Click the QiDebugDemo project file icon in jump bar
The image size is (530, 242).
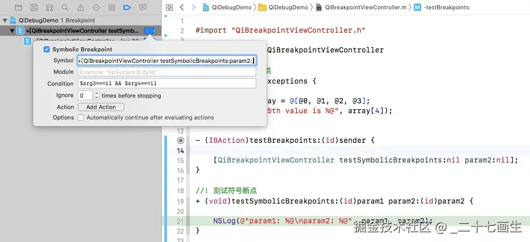pyautogui.click(x=205, y=7)
